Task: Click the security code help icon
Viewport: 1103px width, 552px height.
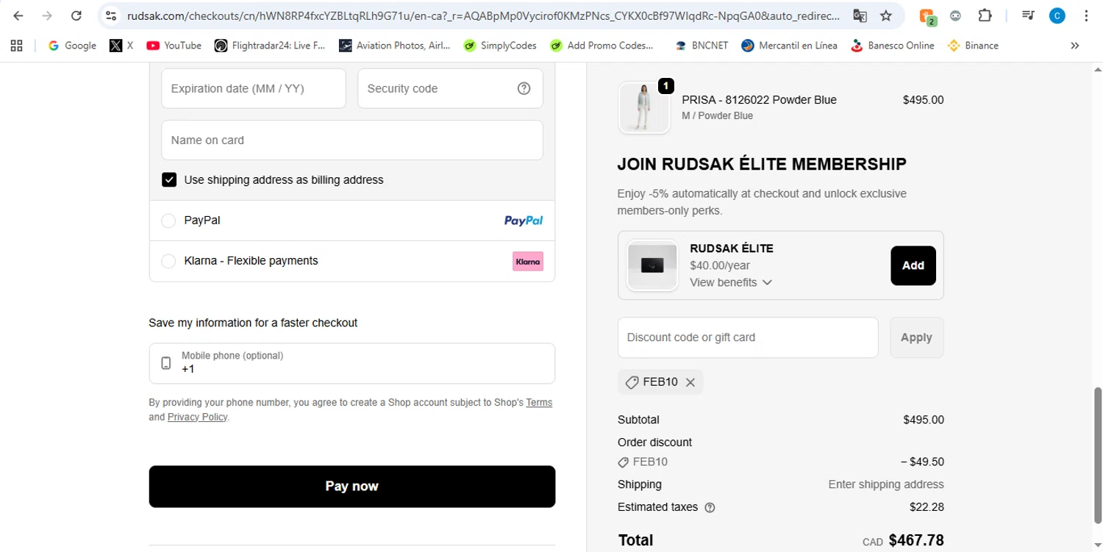Action: point(524,88)
